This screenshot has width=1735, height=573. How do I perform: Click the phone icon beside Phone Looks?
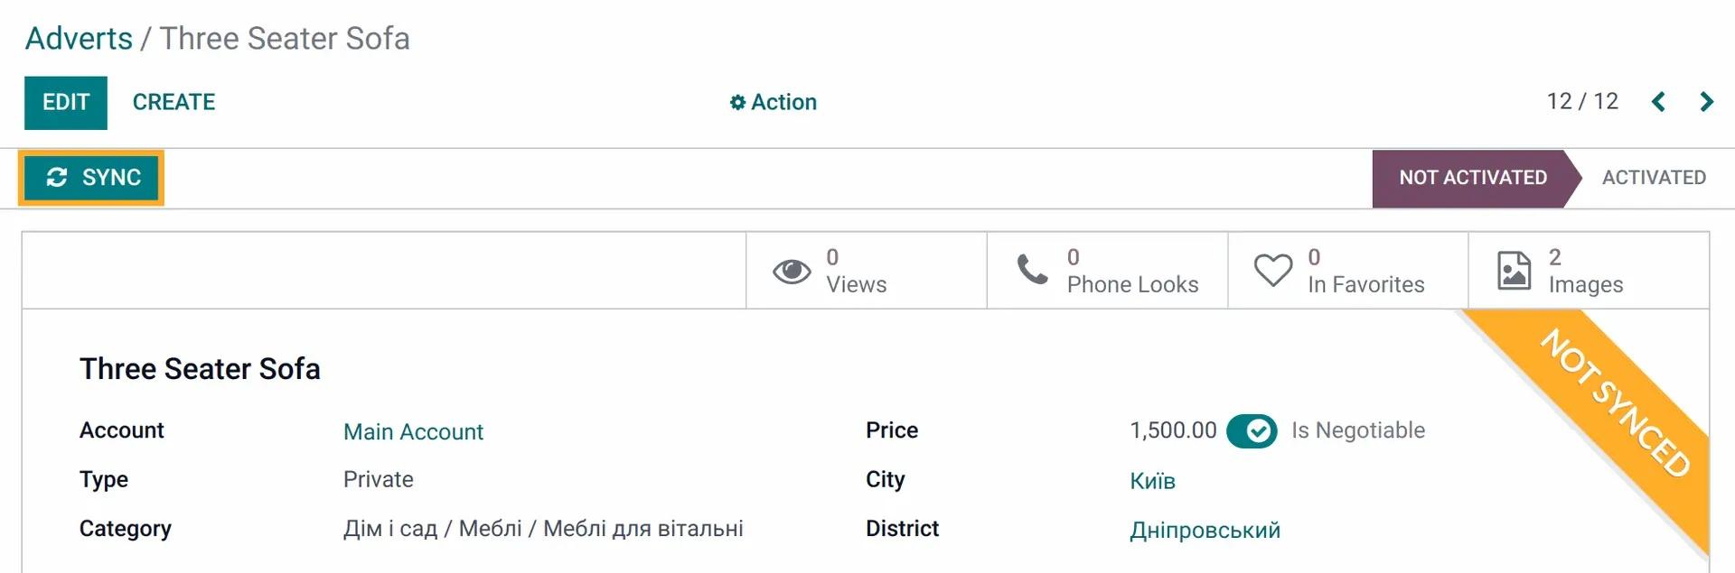[1033, 269]
